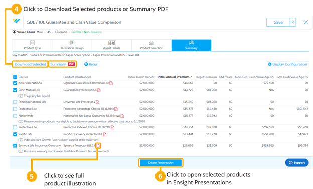Click Download Selected link
Image resolution: width=313 pixels, height=189 pixels.
click(x=30, y=64)
